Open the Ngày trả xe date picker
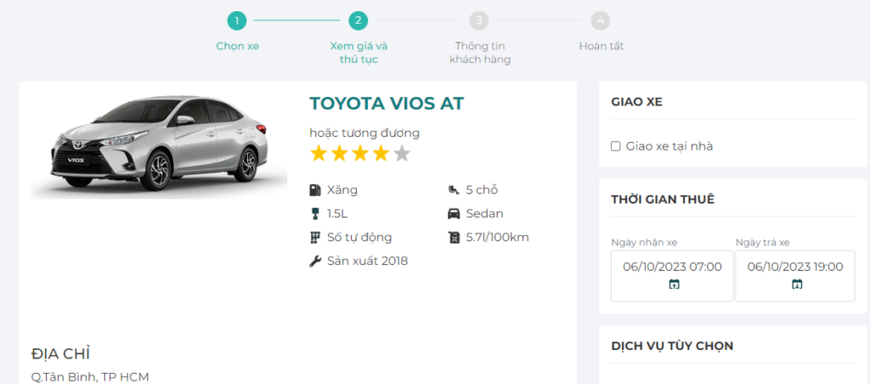This screenshot has width=870, height=384. 795,268
